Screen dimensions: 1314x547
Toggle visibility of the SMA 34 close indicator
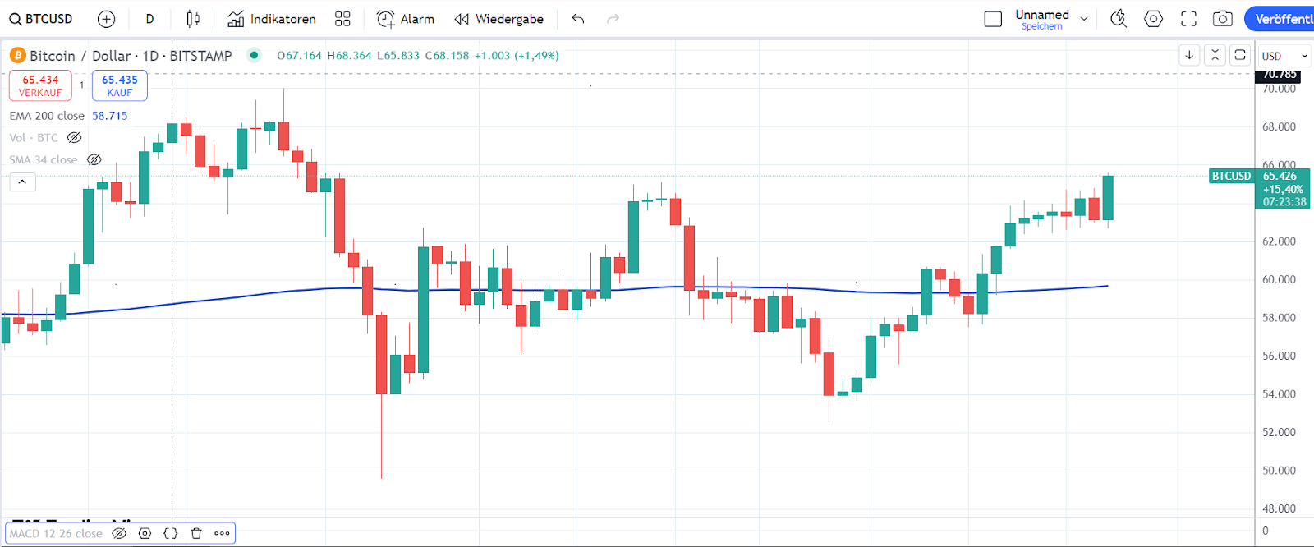(94, 160)
